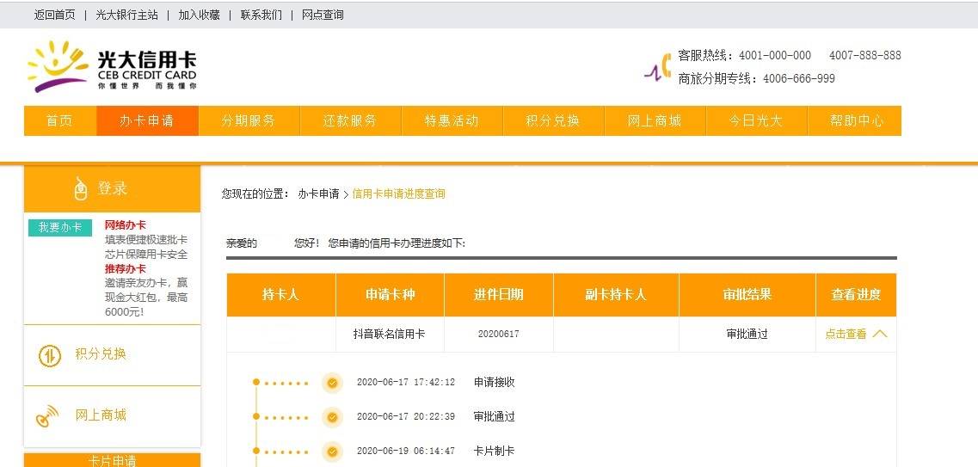
Task: Click the 申请接收 status text
Action: click(x=495, y=382)
